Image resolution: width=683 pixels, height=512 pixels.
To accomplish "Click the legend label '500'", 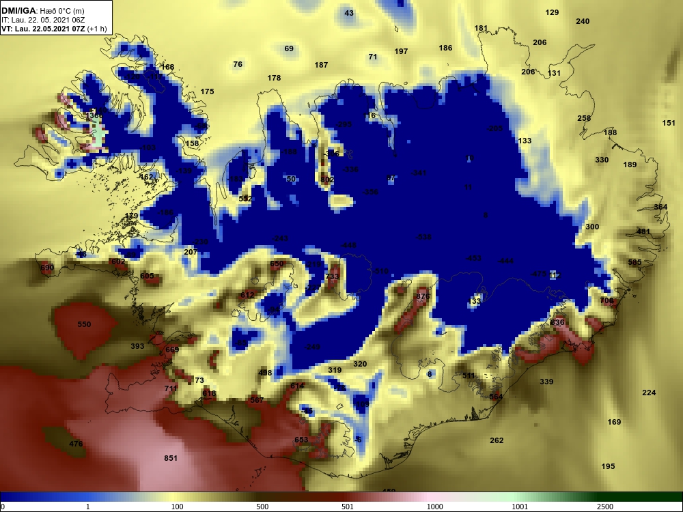I will [x=262, y=507].
